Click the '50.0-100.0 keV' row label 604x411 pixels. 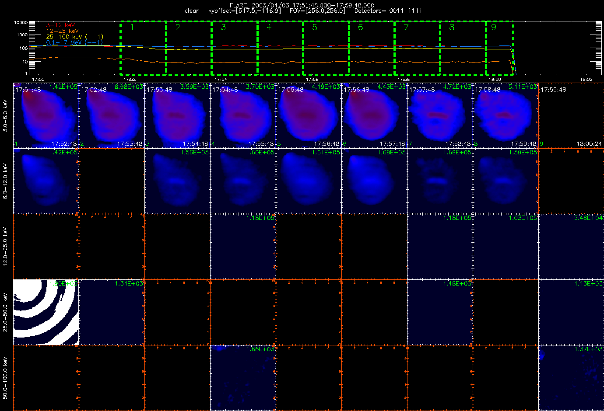point(5,378)
